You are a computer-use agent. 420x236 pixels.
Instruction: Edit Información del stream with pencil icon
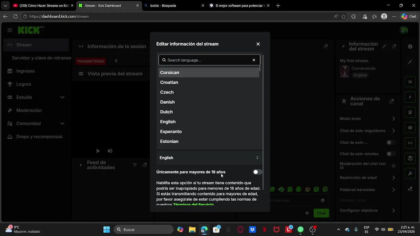[x=384, y=47]
